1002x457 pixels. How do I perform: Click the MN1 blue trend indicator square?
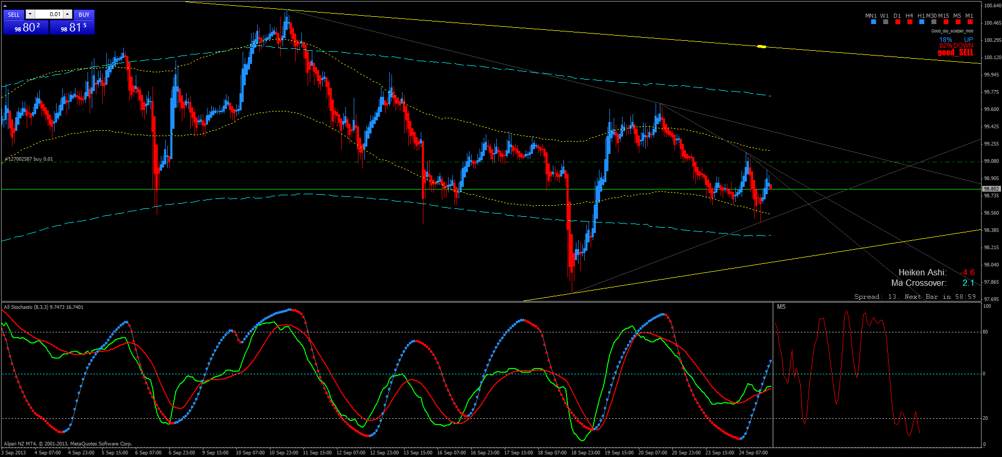tap(873, 22)
